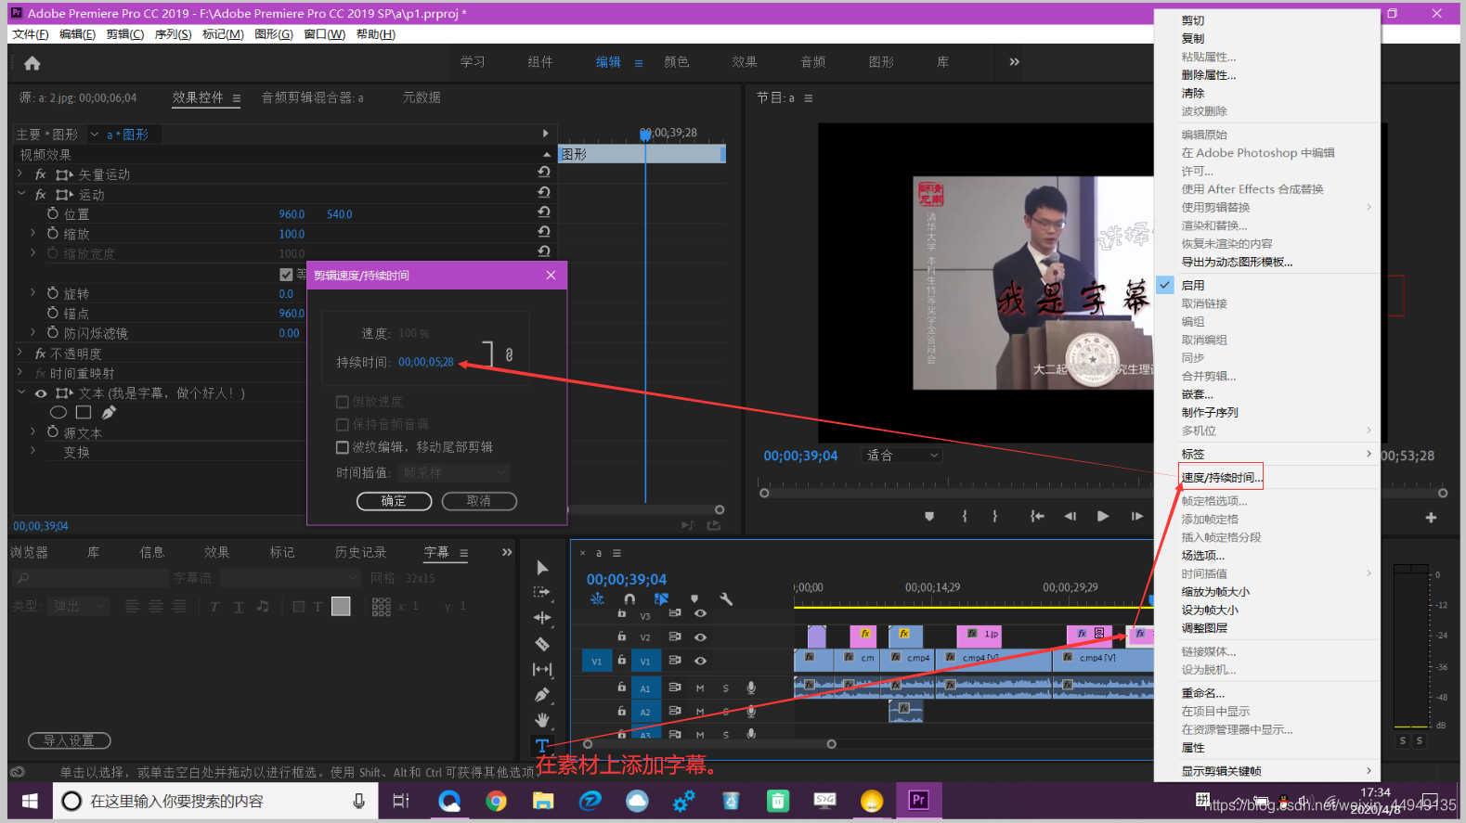
Task: Toggle voice-over record on A1 track
Action: (x=751, y=688)
